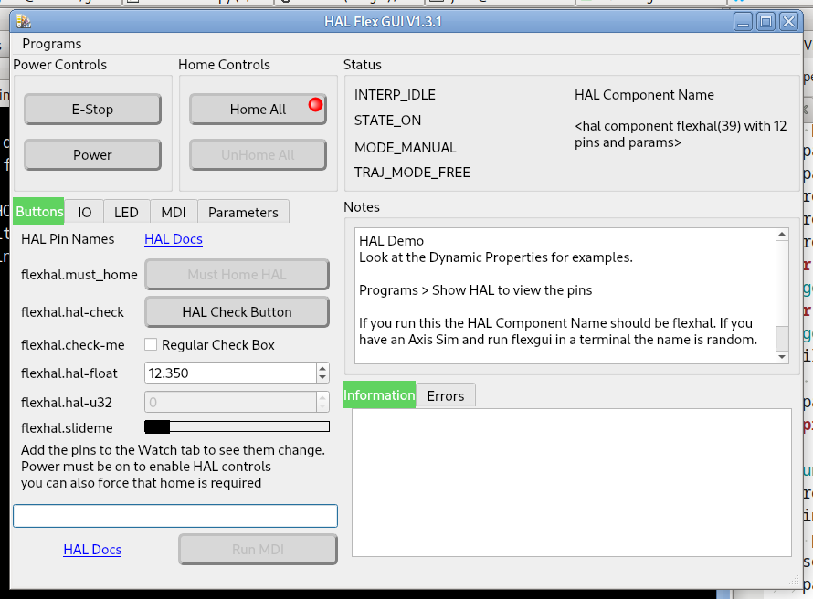Switch to the IO tab

(84, 212)
